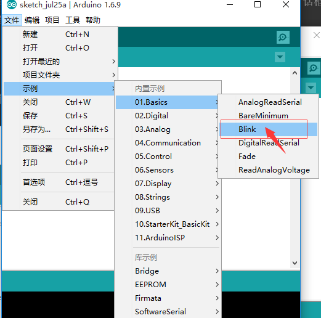Image resolution: width=321 pixels, height=318 pixels.
Task: Open the tab dropdown arrow in sketch window
Action: tap(280, 57)
